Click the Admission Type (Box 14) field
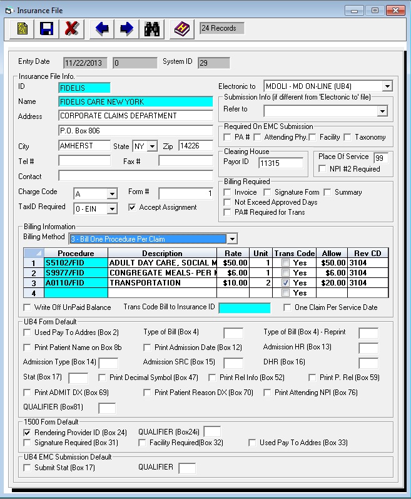Viewport: 411px width, 499px height. pyautogui.click(x=108, y=363)
